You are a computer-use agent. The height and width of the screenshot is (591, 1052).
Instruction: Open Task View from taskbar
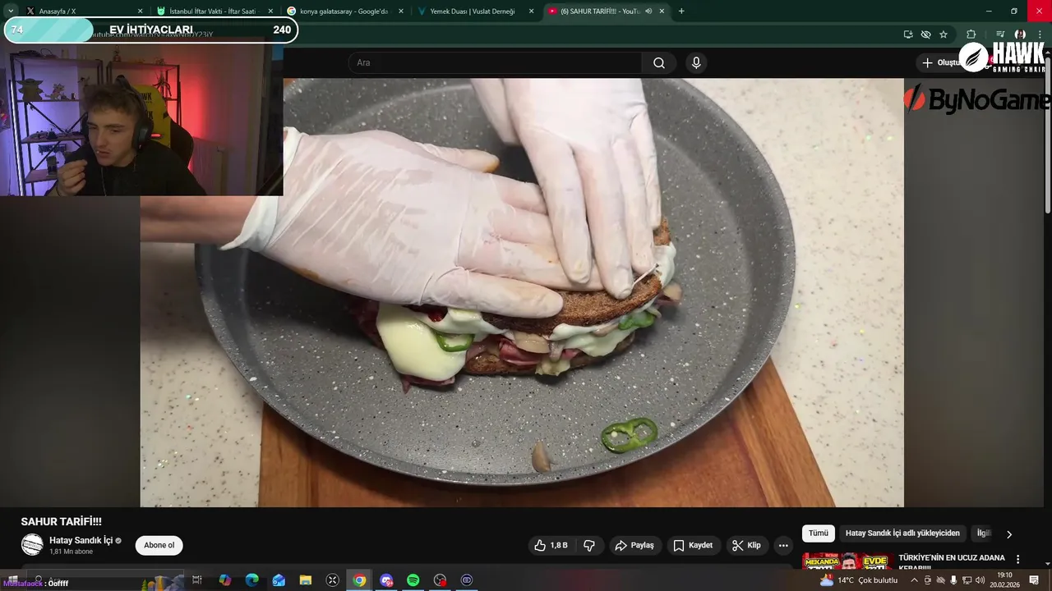197,580
